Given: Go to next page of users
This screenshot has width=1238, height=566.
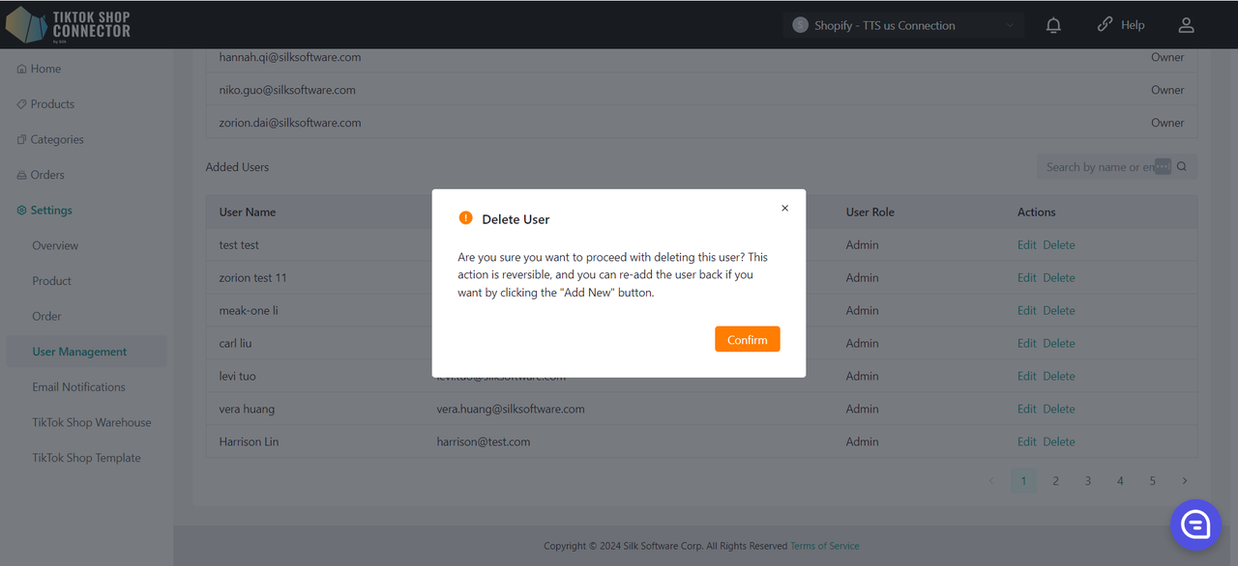Looking at the screenshot, I should (1184, 481).
